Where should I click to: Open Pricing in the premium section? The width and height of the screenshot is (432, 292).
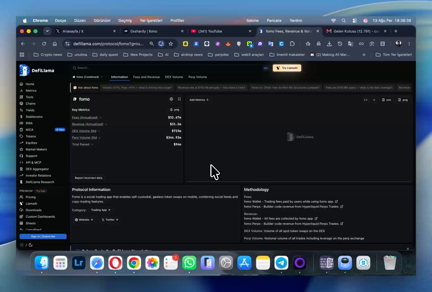point(28,197)
